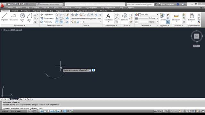Viewport: 205px width, 115px height.
Task: Click the Перенести move button
Action: pos(47,15)
